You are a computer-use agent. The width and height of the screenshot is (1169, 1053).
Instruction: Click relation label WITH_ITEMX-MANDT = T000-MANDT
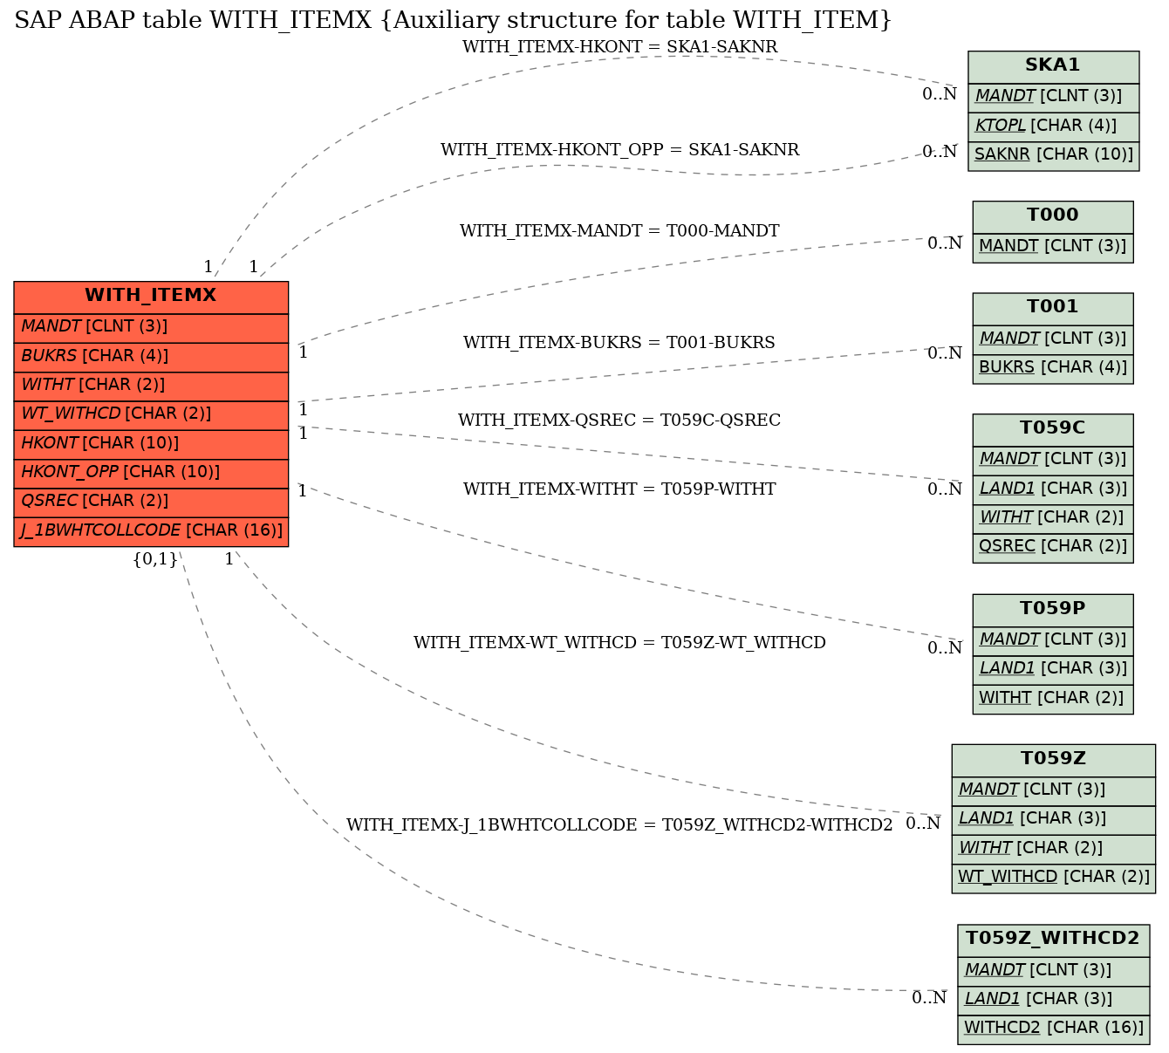(619, 231)
